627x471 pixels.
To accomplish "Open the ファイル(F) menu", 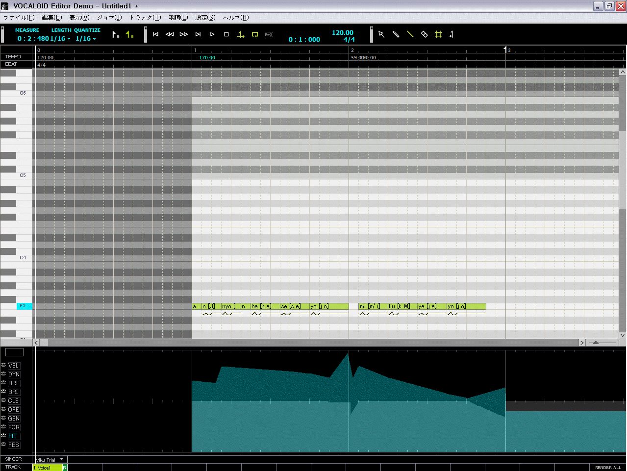I will pyautogui.click(x=19, y=17).
